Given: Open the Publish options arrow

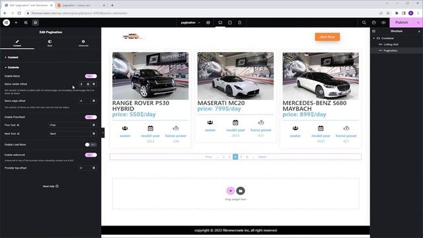Looking at the screenshot, I should [x=418, y=22].
